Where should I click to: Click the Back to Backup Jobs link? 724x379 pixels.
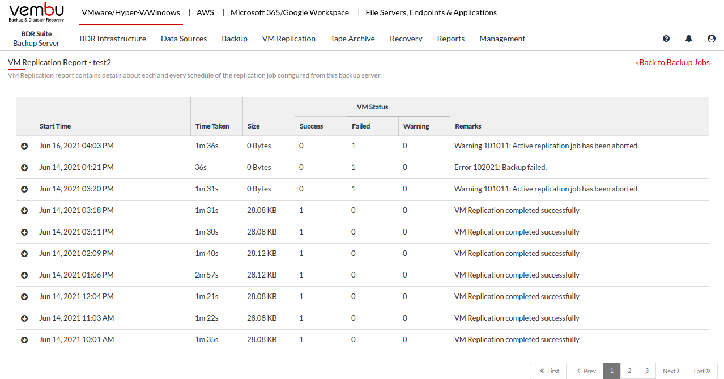[x=672, y=62]
